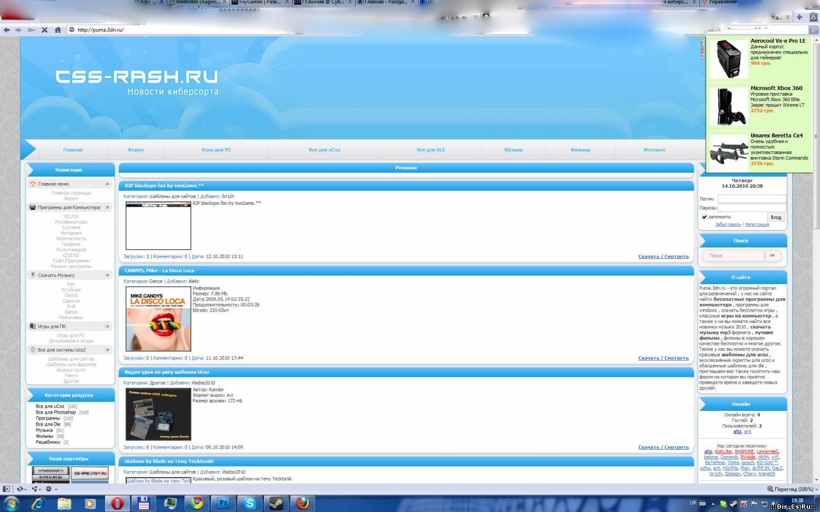Open the La Disco Loca cover thumbnail
This screenshot has width=820, height=512.
[x=159, y=319]
